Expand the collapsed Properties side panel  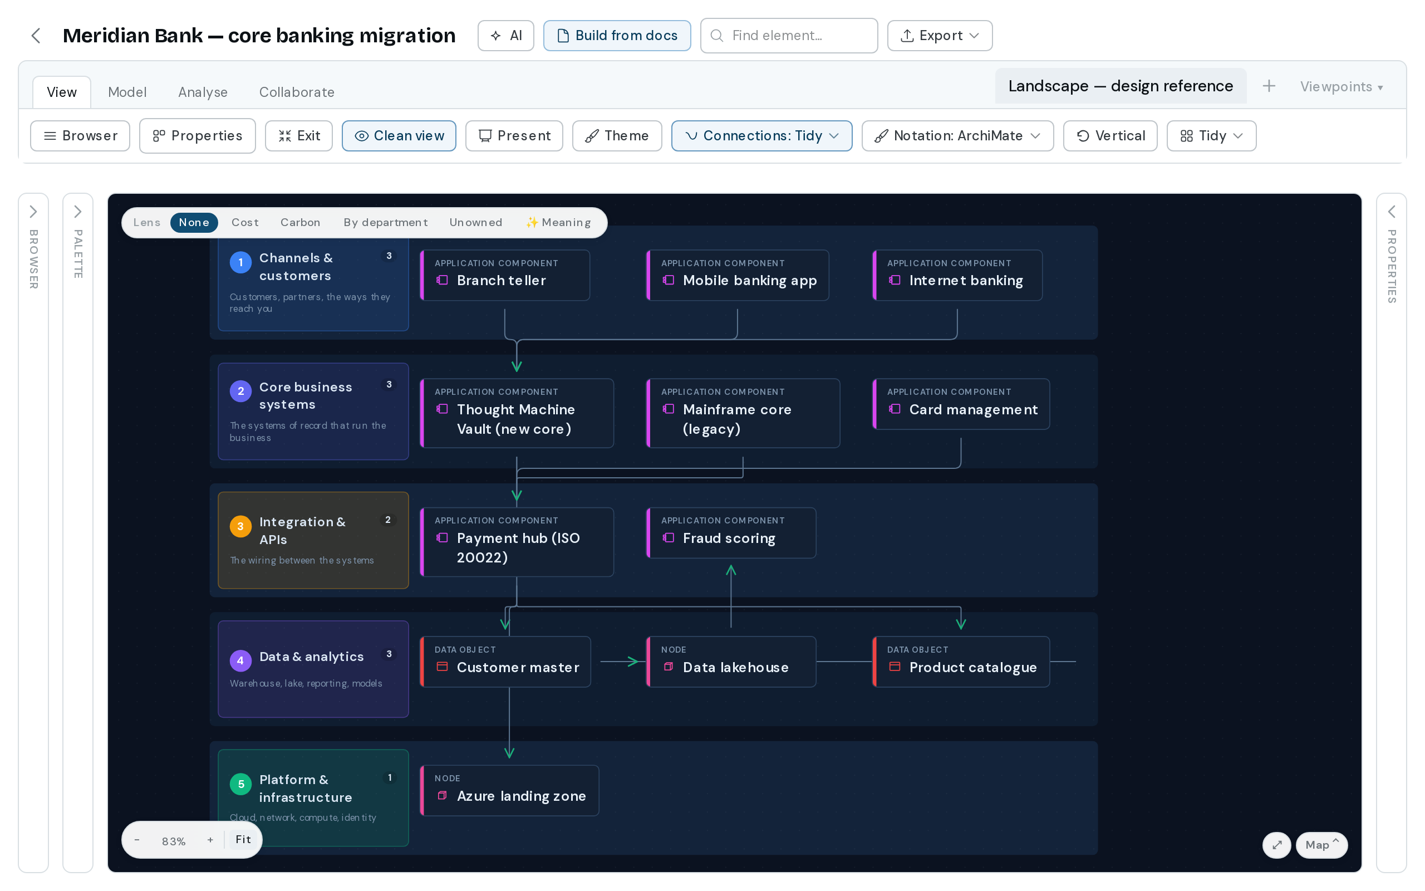(x=1392, y=212)
